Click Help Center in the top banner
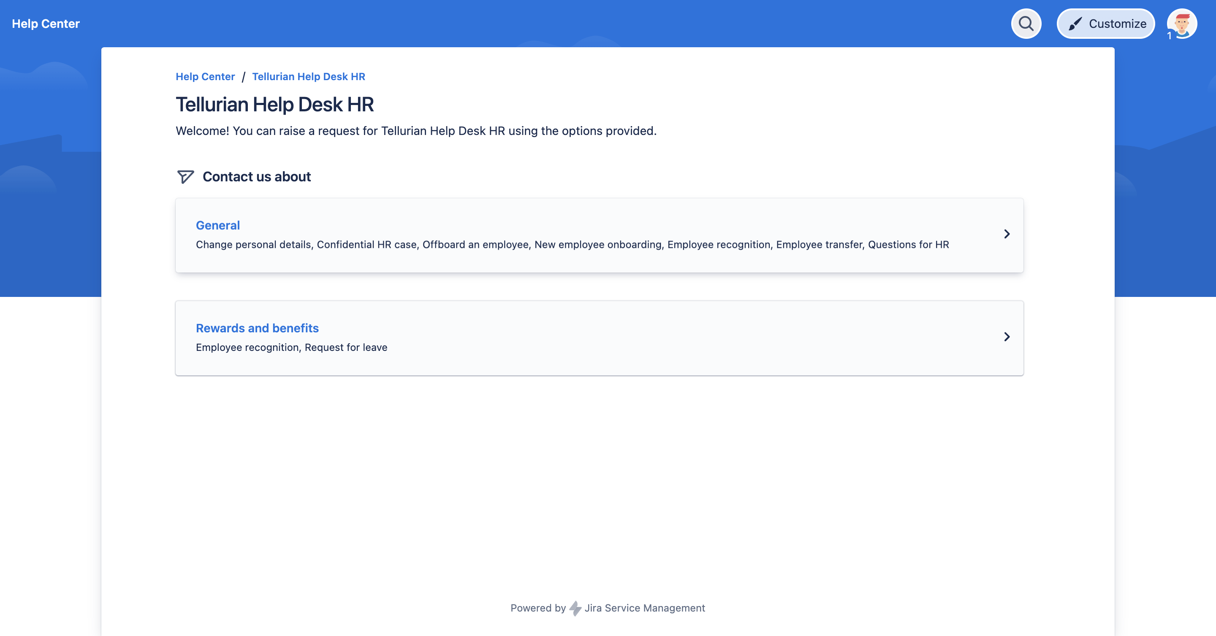The height and width of the screenshot is (636, 1216). click(x=46, y=24)
